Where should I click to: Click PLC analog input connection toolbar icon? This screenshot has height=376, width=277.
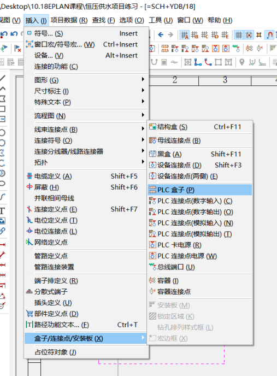point(195,49)
